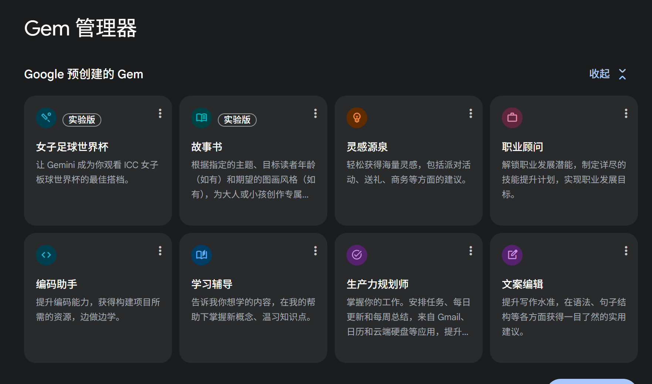Click the cricket icon on 女子足球世界杯 card
652x384 pixels.
pos(46,118)
